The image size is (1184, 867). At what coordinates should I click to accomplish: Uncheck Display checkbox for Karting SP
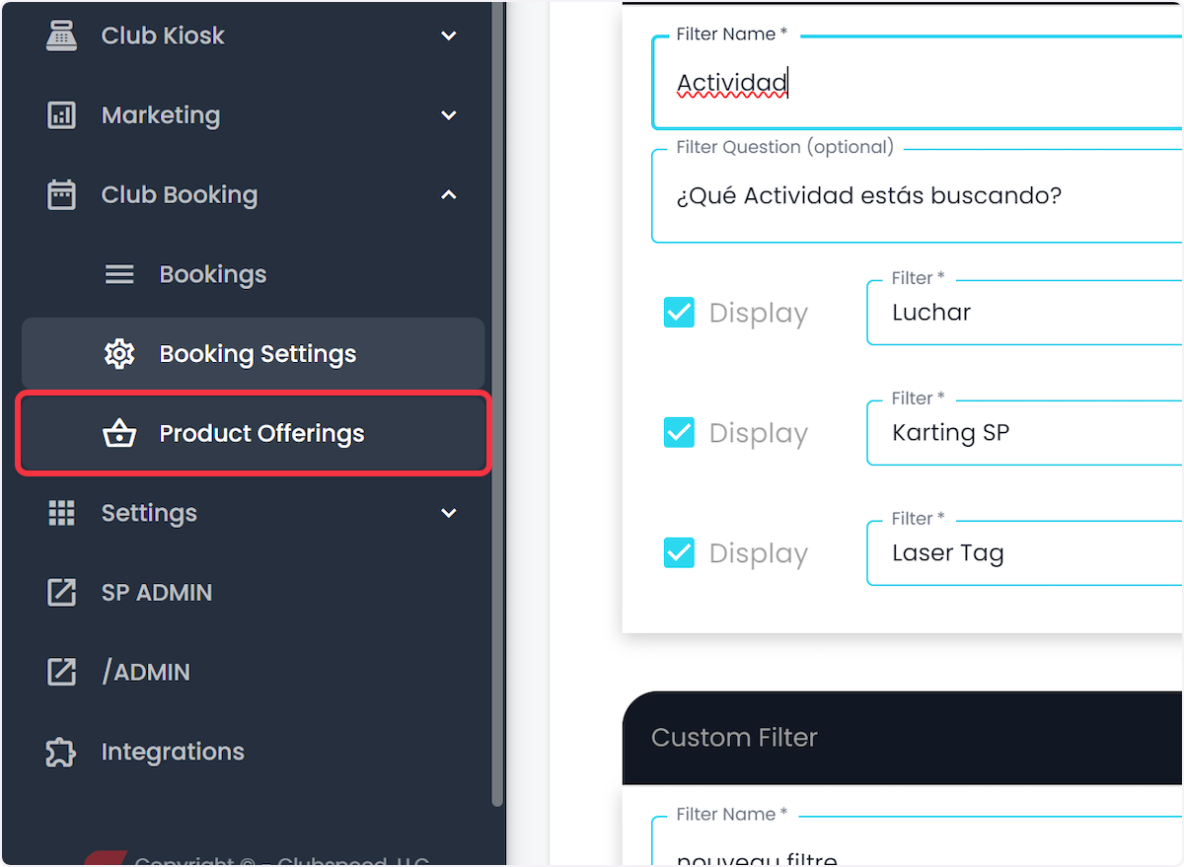coord(679,433)
